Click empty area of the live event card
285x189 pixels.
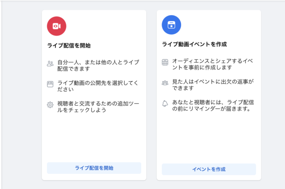pos(209,139)
